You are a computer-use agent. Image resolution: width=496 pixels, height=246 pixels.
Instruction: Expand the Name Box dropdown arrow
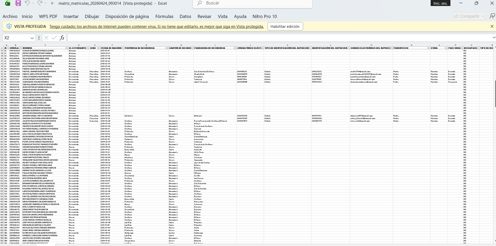click(x=32, y=38)
